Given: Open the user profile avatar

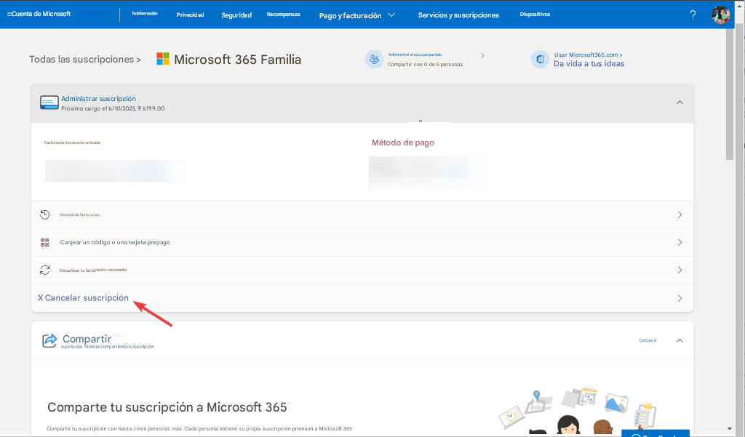Looking at the screenshot, I should 720,15.
